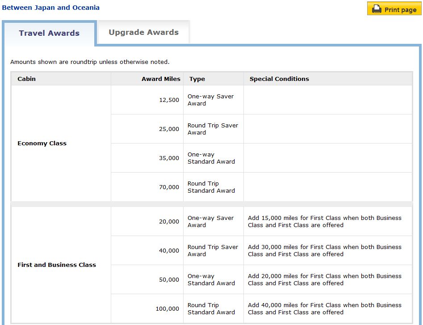The width and height of the screenshot is (423, 325).
Task: Click the roundtrip amounts note text
Action: click(90, 62)
